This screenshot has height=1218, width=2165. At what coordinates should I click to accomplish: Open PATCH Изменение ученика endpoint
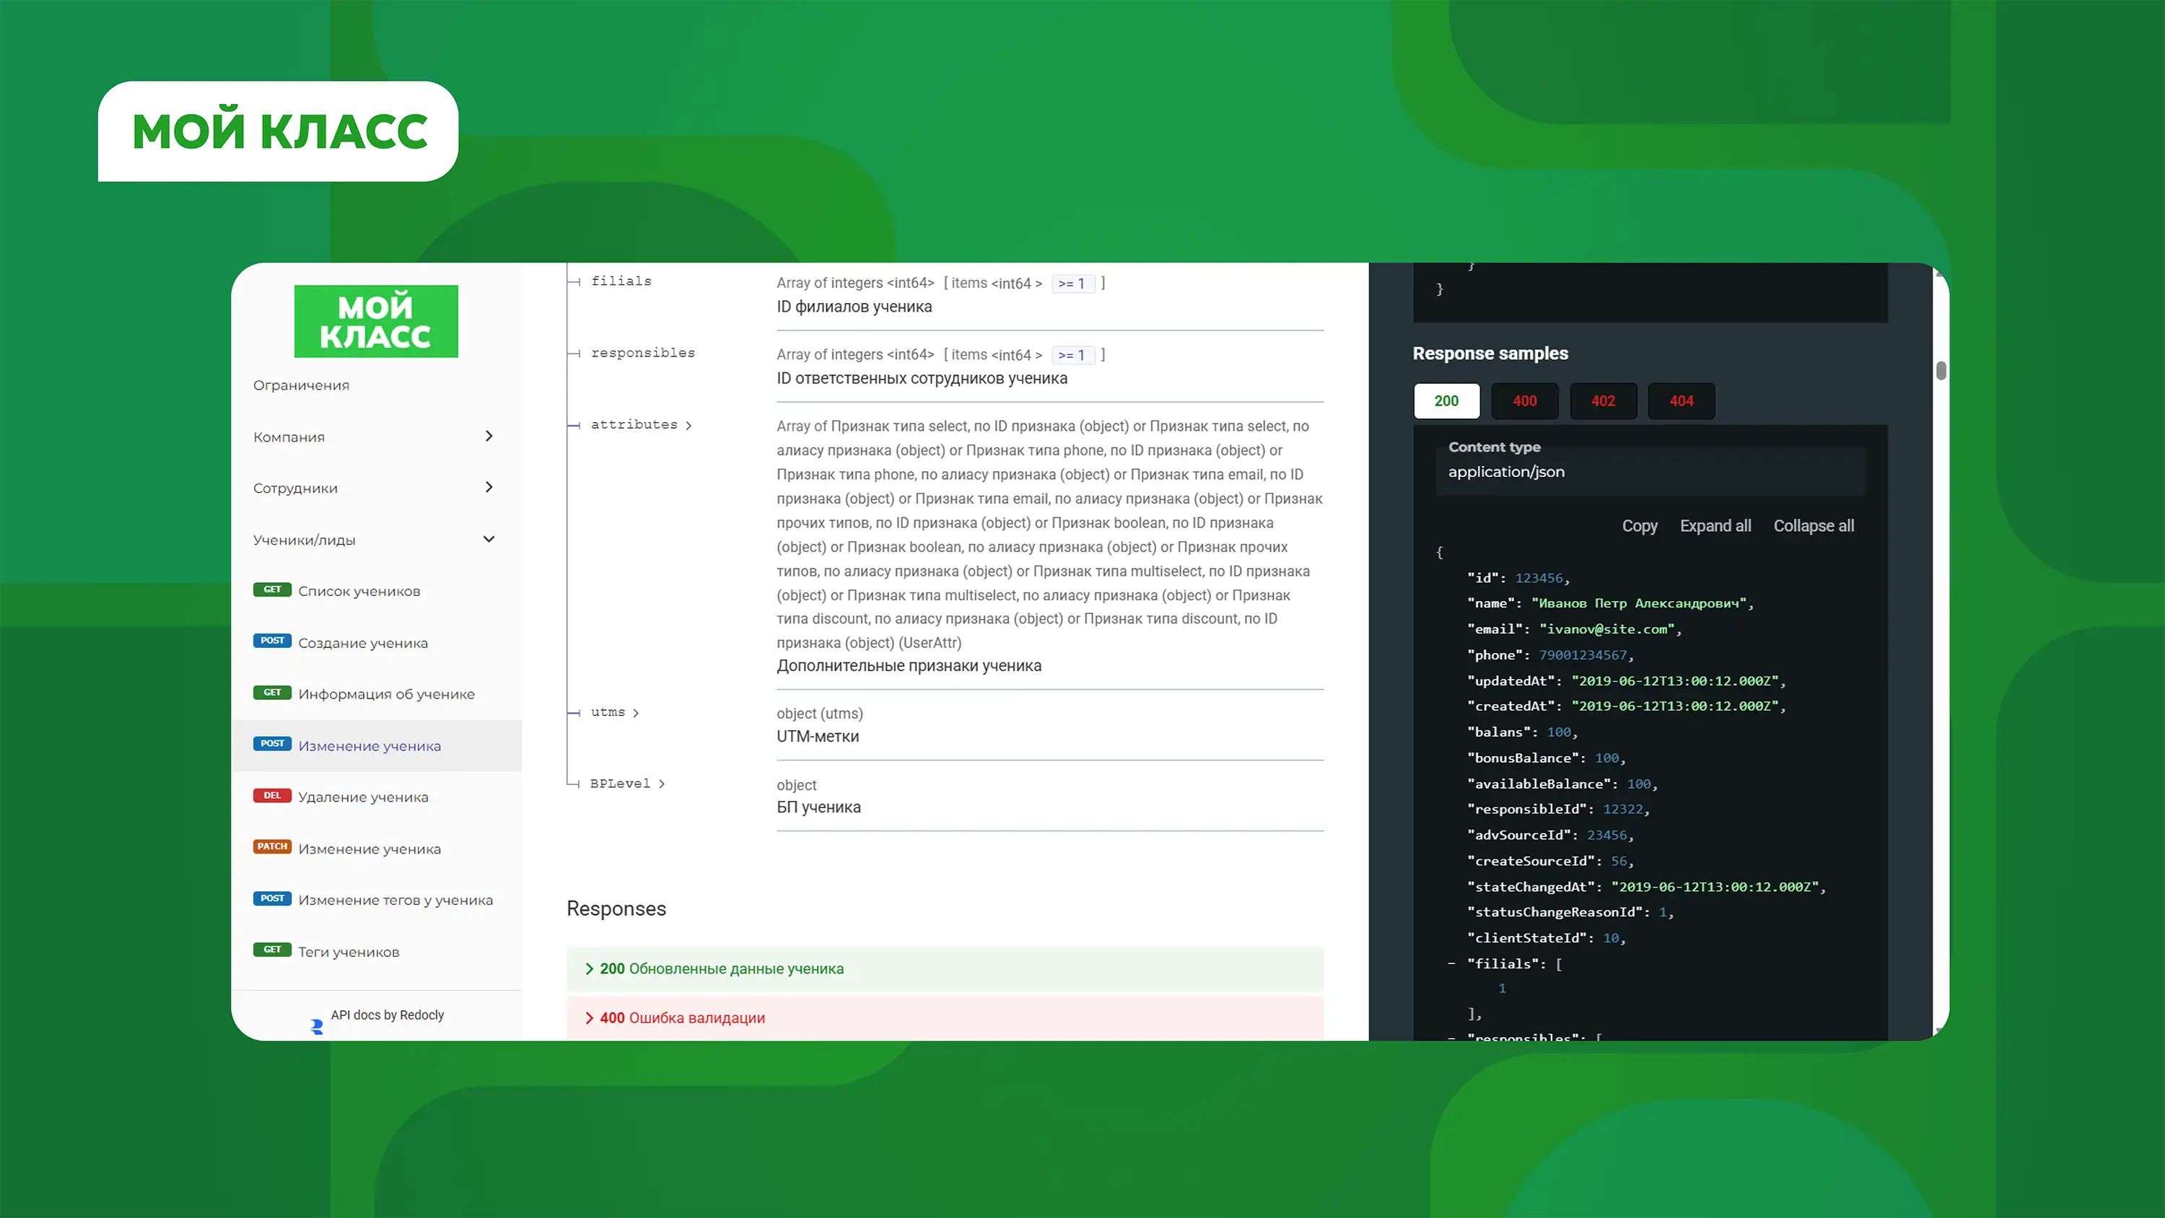pyautogui.click(x=369, y=849)
